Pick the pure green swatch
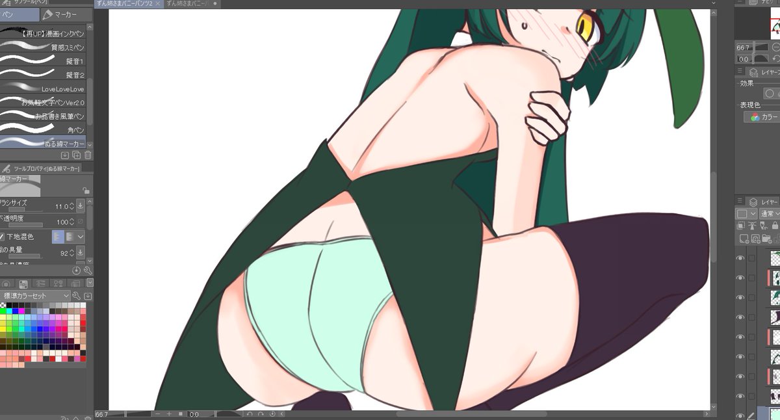The height and width of the screenshot is (420, 780). point(3,311)
